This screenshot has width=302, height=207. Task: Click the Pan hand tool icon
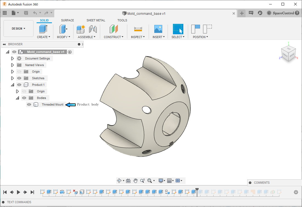pos(135,180)
